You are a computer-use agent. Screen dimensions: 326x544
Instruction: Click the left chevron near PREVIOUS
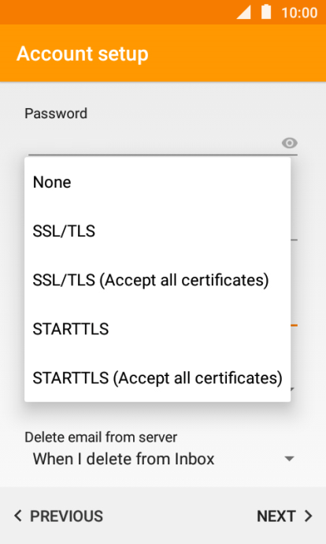coord(18,516)
